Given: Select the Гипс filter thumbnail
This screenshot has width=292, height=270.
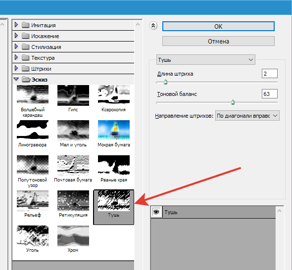Looking at the screenshot, I should tap(73, 95).
